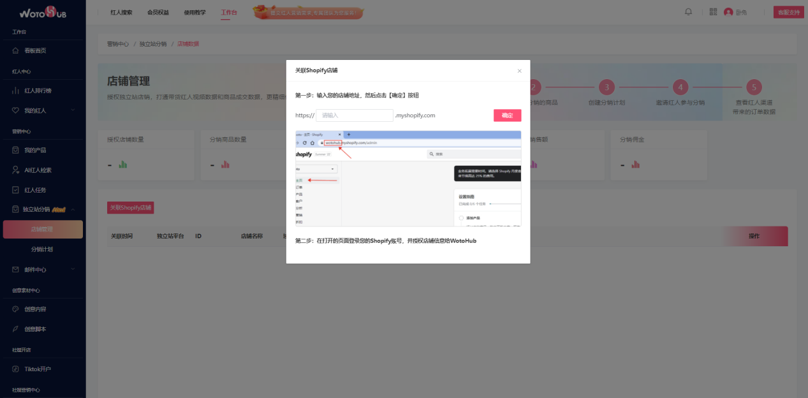Expand the 我的红人 submenu chevron

pos(73,110)
